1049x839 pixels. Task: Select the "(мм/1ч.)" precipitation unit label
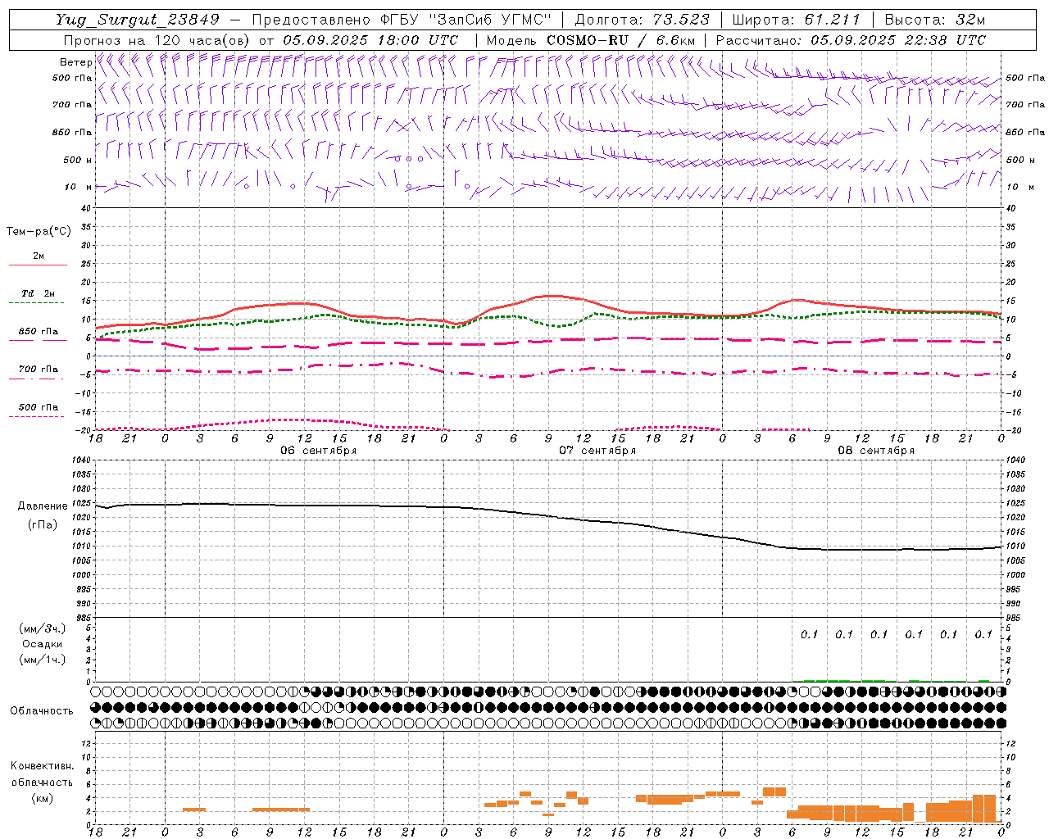click(43, 660)
